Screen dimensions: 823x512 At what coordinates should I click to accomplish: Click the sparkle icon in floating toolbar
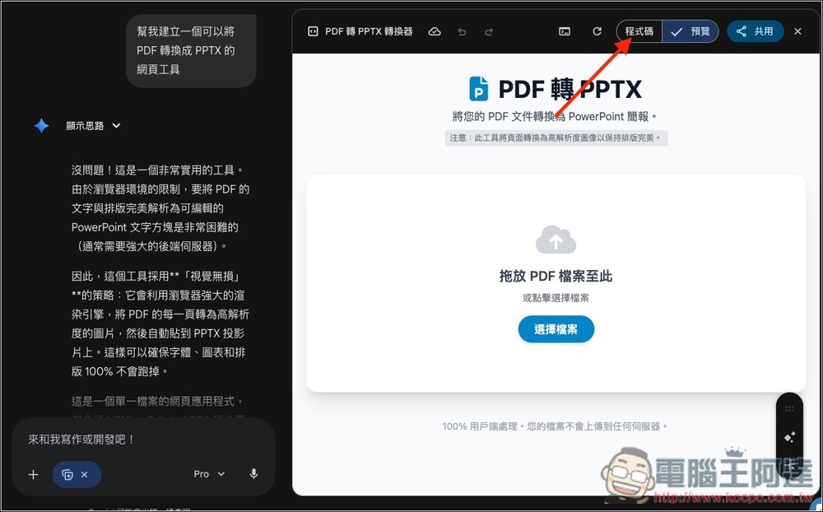pos(790,437)
